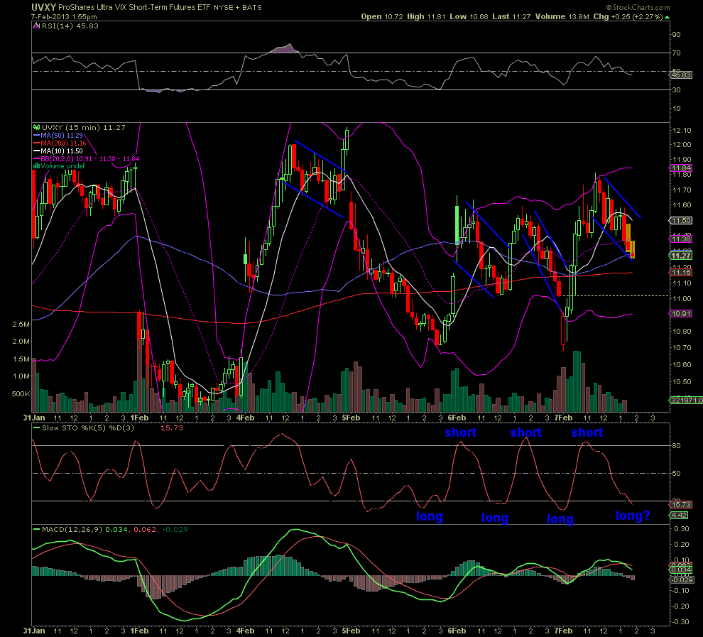Select the 'Open 10.72' header value
The height and width of the screenshot is (637, 703).
382,16
